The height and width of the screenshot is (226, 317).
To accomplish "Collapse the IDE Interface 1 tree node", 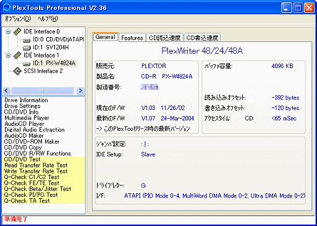I will coord(8,56).
